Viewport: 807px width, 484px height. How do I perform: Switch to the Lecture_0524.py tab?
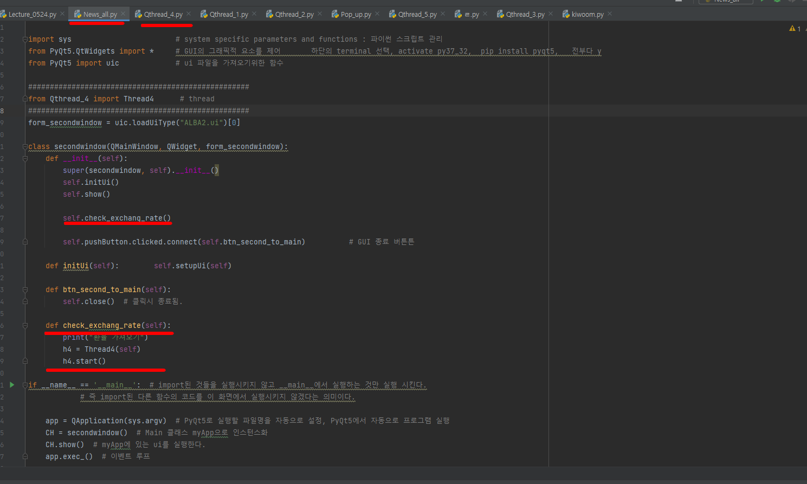(x=32, y=14)
